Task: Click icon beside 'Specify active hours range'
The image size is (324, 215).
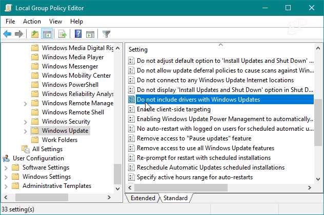Action: 131,177
